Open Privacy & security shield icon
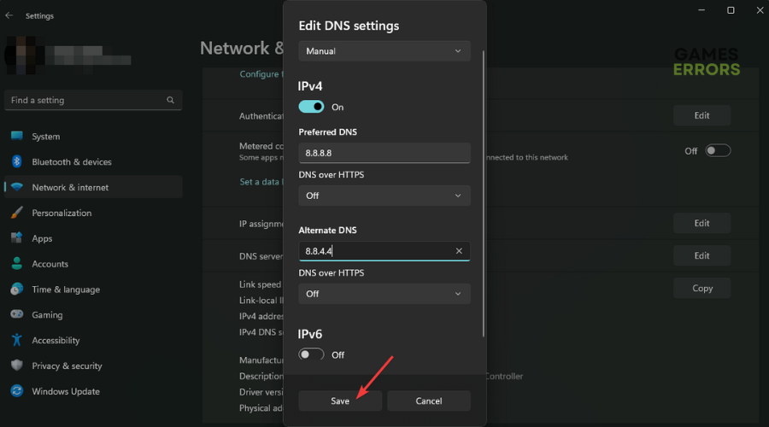769x427 pixels. (17, 366)
